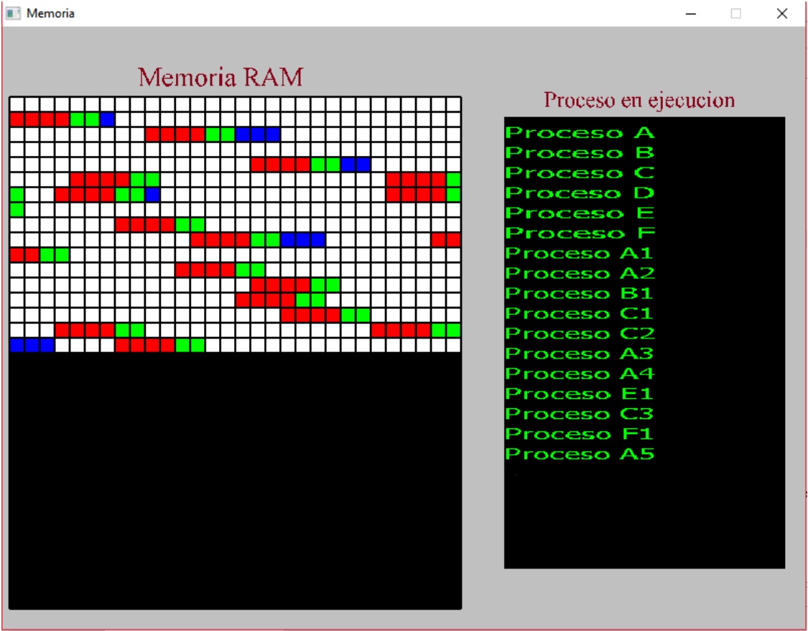Select 'Proceso B' in the process list

click(580, 152)
